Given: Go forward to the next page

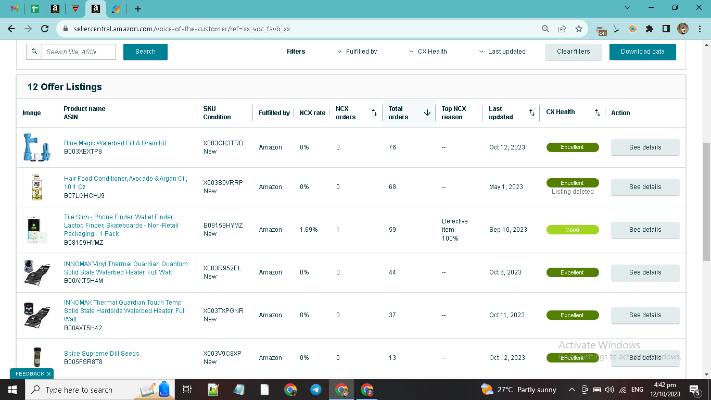Looking at the screenshot, I should [28, 29].
